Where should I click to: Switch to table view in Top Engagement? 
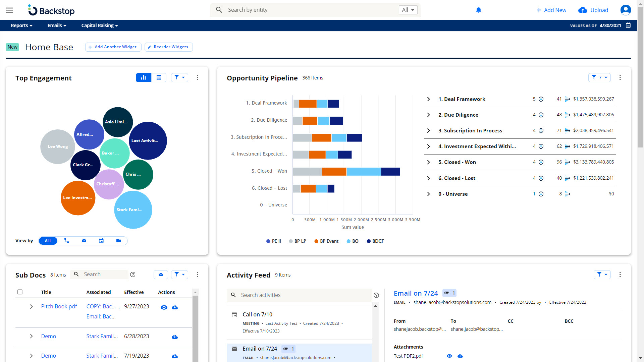158,77
